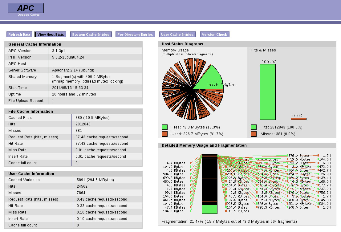Click the Memory Usage chart title
Viewport: 341px width, 232px height.
(175, 50)
